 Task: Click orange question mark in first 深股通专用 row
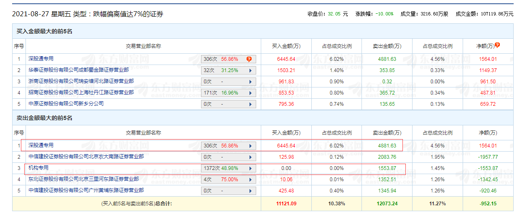pyautogui.click(x=249, y=59)
